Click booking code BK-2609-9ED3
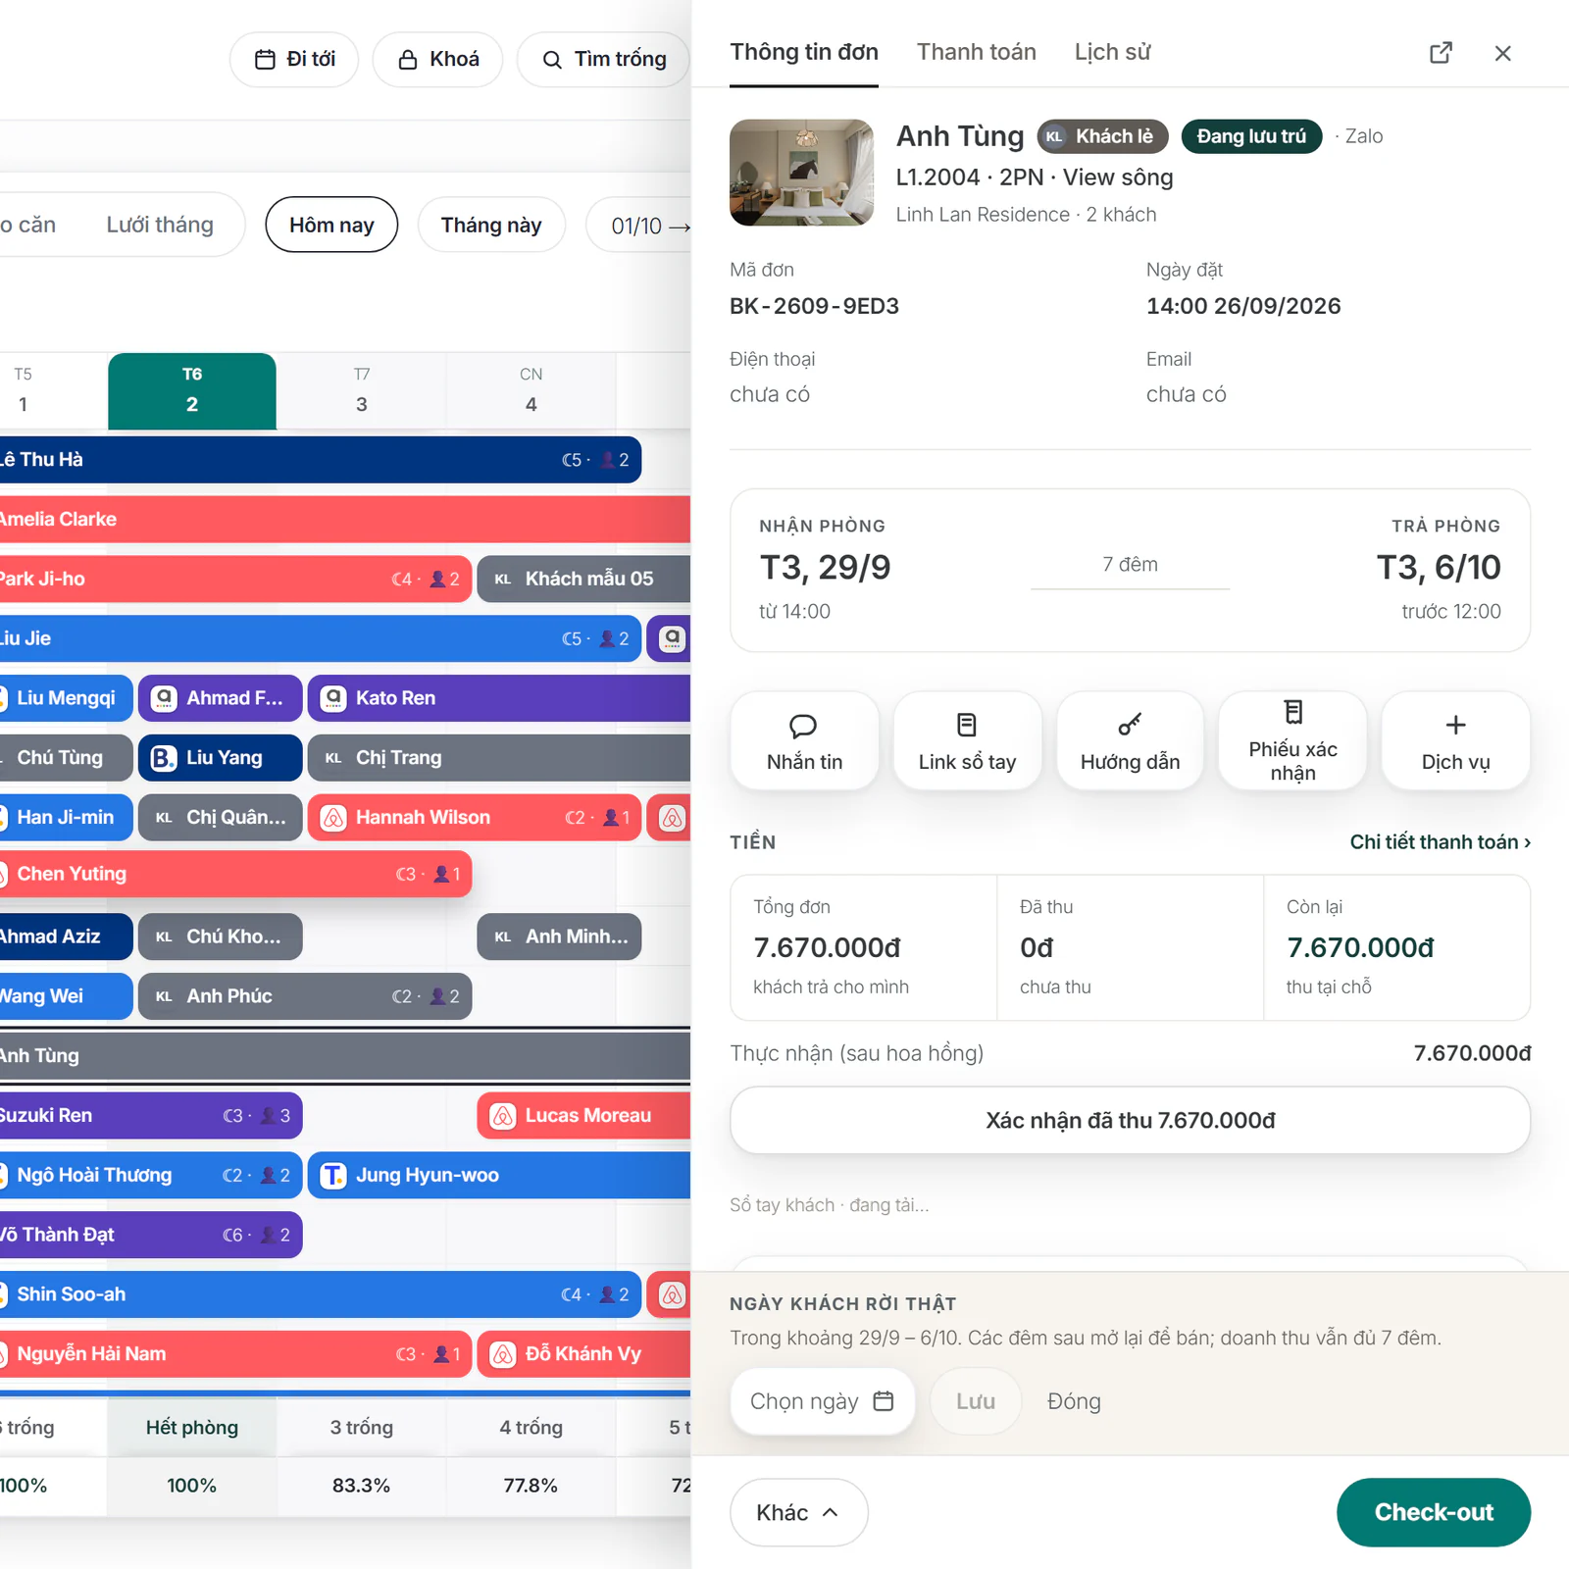Image resolution: width=1569 pixels, height=1569 pixels. tap(814, 306)
